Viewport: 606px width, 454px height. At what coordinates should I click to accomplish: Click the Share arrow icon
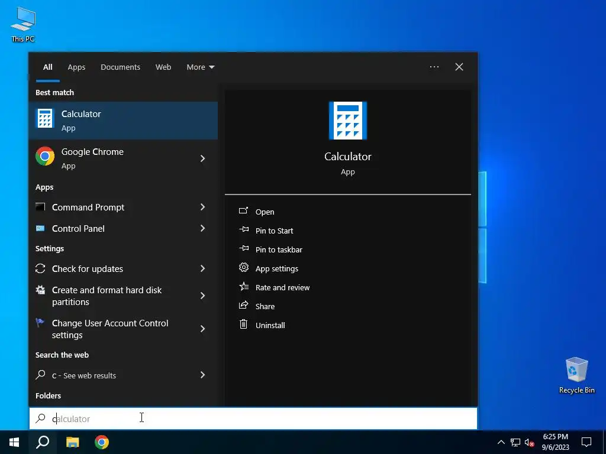(243, 306)
